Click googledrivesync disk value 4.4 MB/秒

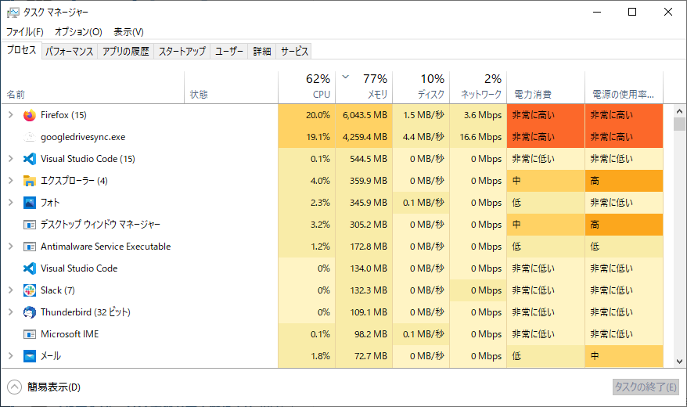(x=423, y=137)
